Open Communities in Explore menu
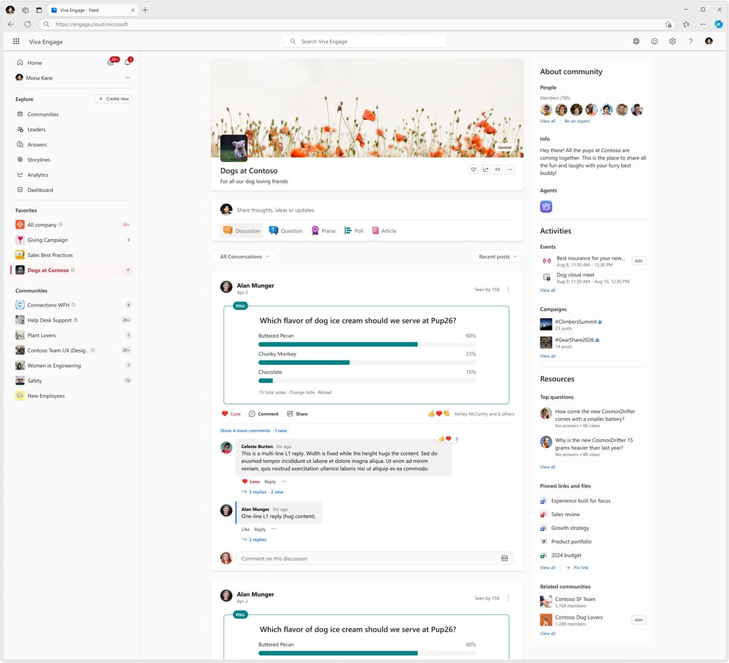The width and height of the screenshot is (729, 663). [43, 114]
